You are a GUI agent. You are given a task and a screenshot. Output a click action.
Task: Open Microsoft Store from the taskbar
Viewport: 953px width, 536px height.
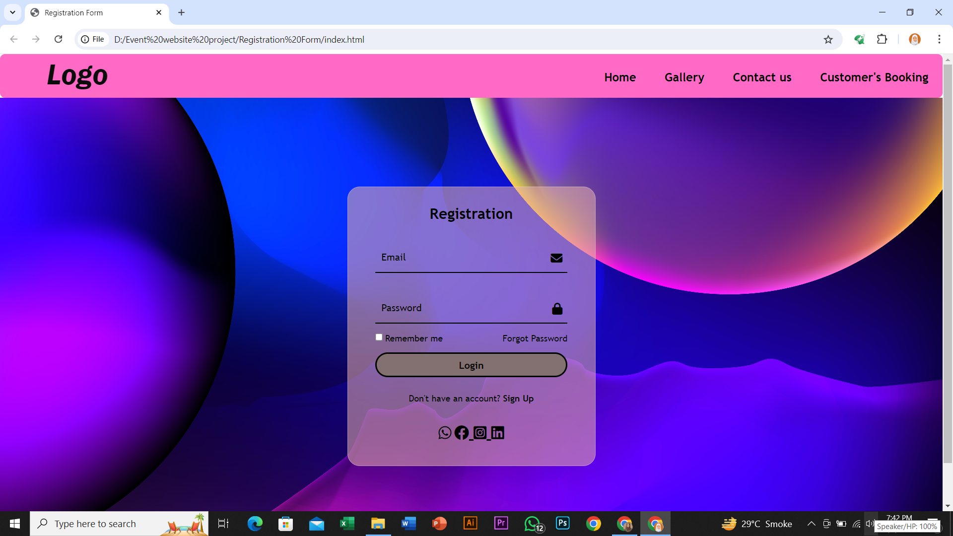coord(286,524)
